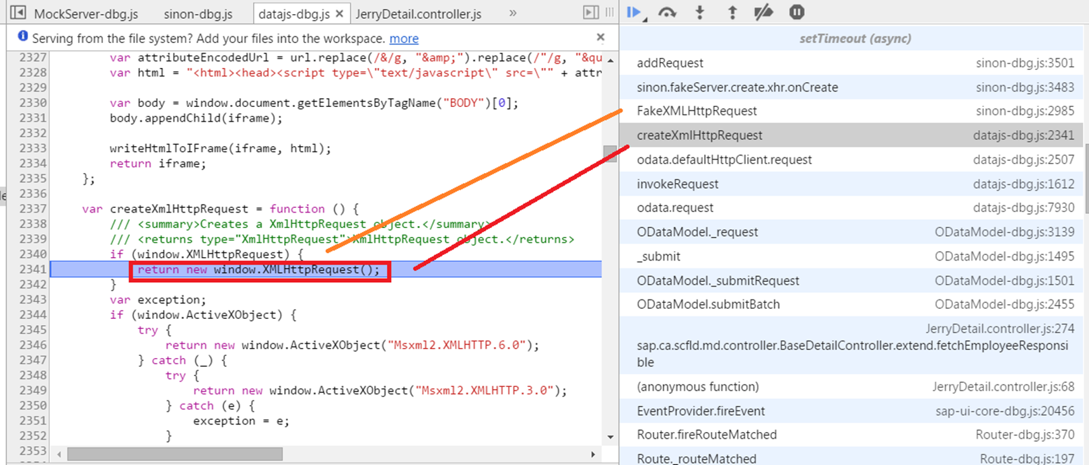
Task: Select FakeXMLHttpRequest stack frame
Action: pos(851,110)
